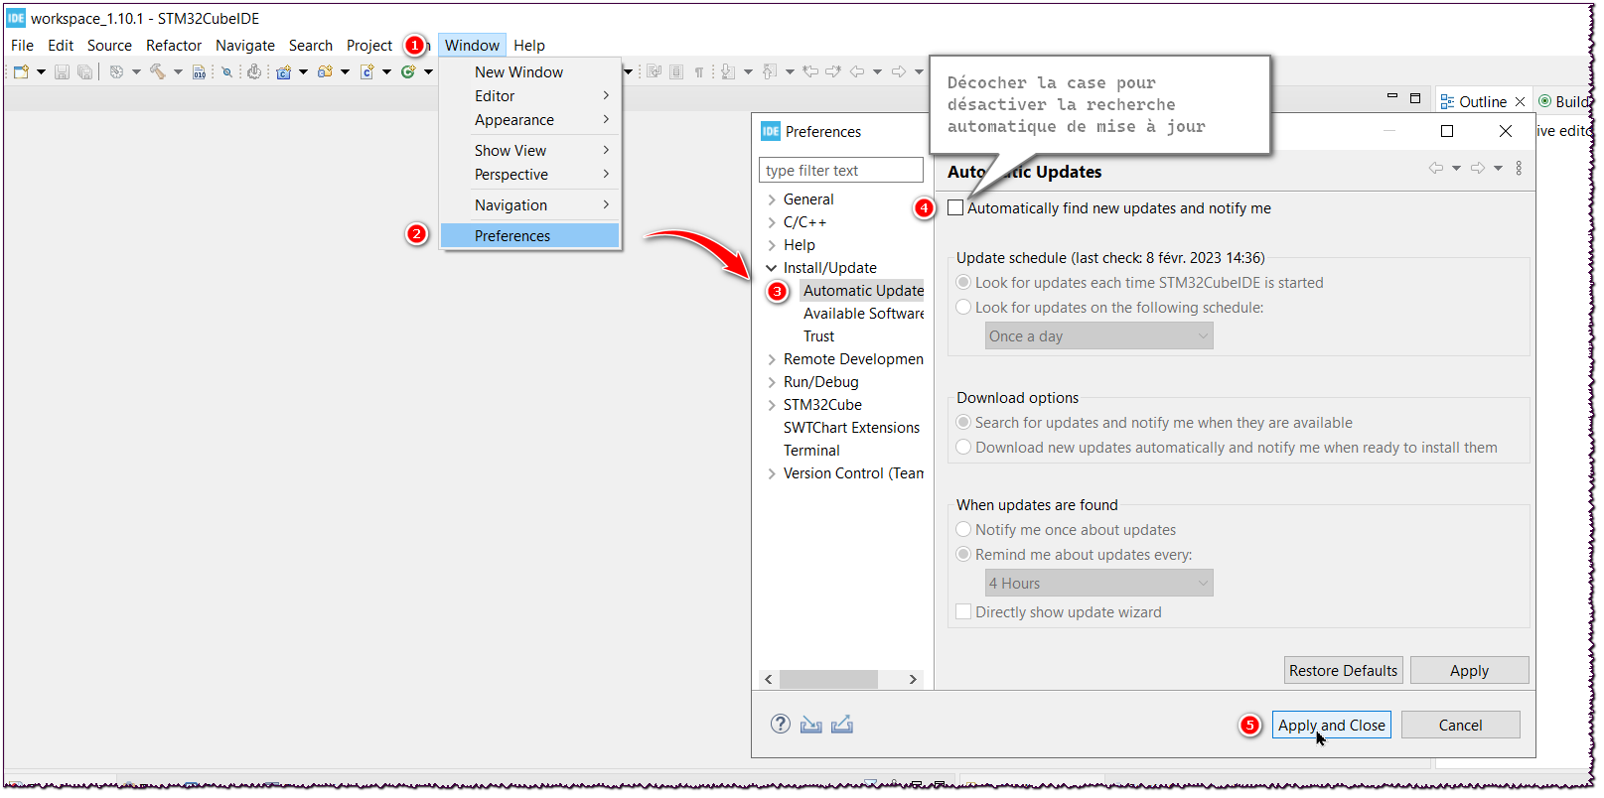Choose New Window menu entry
Image resolution: width=1604 pixels, height=798 pixels.
(x=529, y=71)
